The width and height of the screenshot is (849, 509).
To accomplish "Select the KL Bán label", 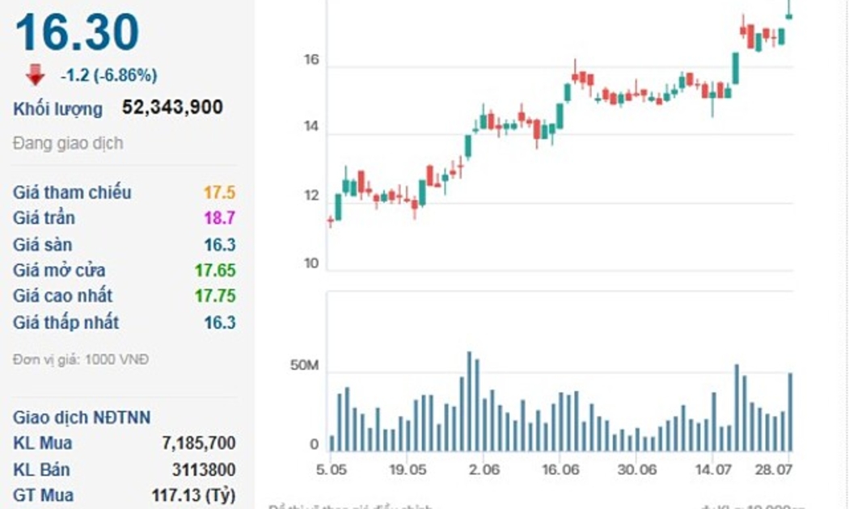I will [41, 469].
